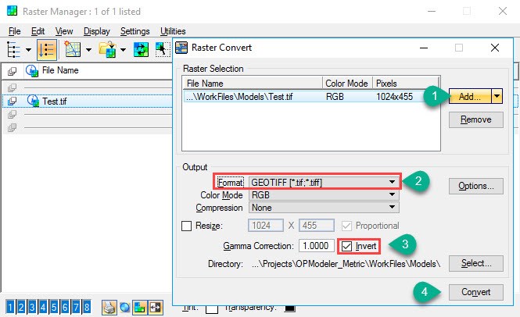Click the green swap arrows toolbar icon
This screenshot has height=317, width=520.
(141, 50)
